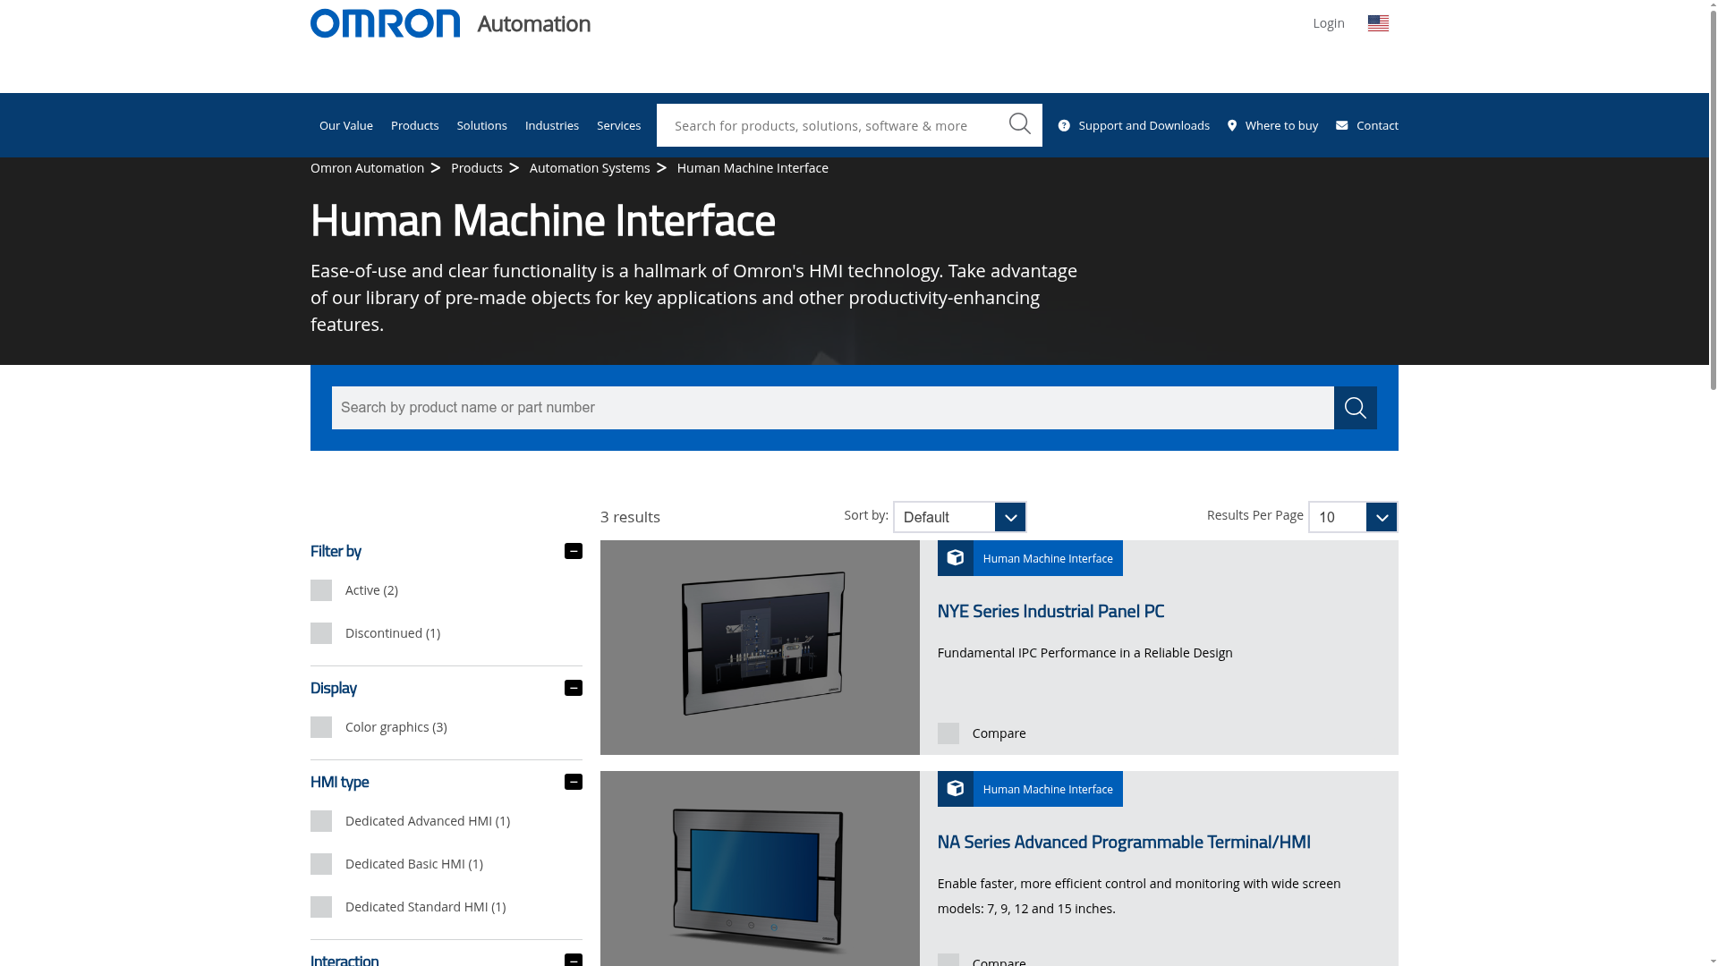The image size is (1718, 966).
Task: Click the blue product search magnifier button
Action: (1356, 408)
